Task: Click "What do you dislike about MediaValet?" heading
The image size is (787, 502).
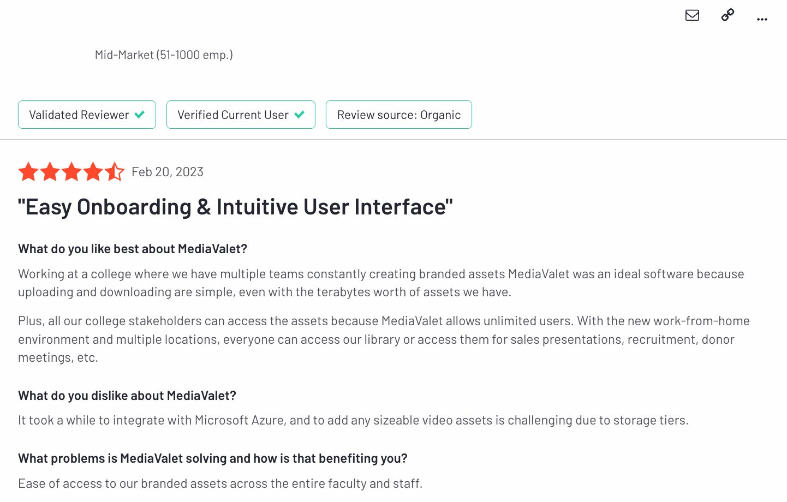Action: [x=127, y=396]
